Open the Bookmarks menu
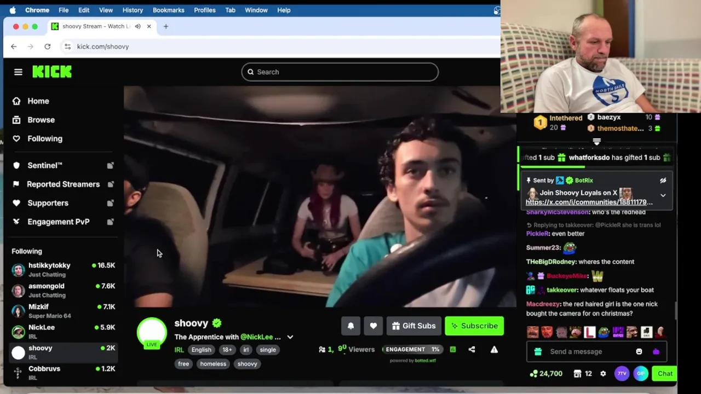 click(x=168, y=10)
